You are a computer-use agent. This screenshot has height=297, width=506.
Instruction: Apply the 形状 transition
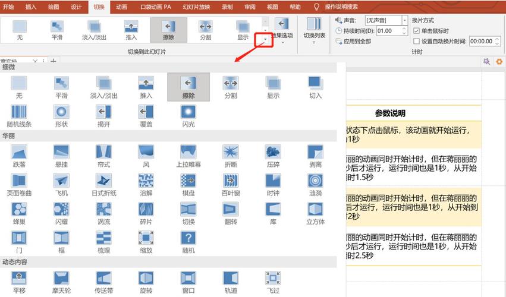(x=61, y=116)
